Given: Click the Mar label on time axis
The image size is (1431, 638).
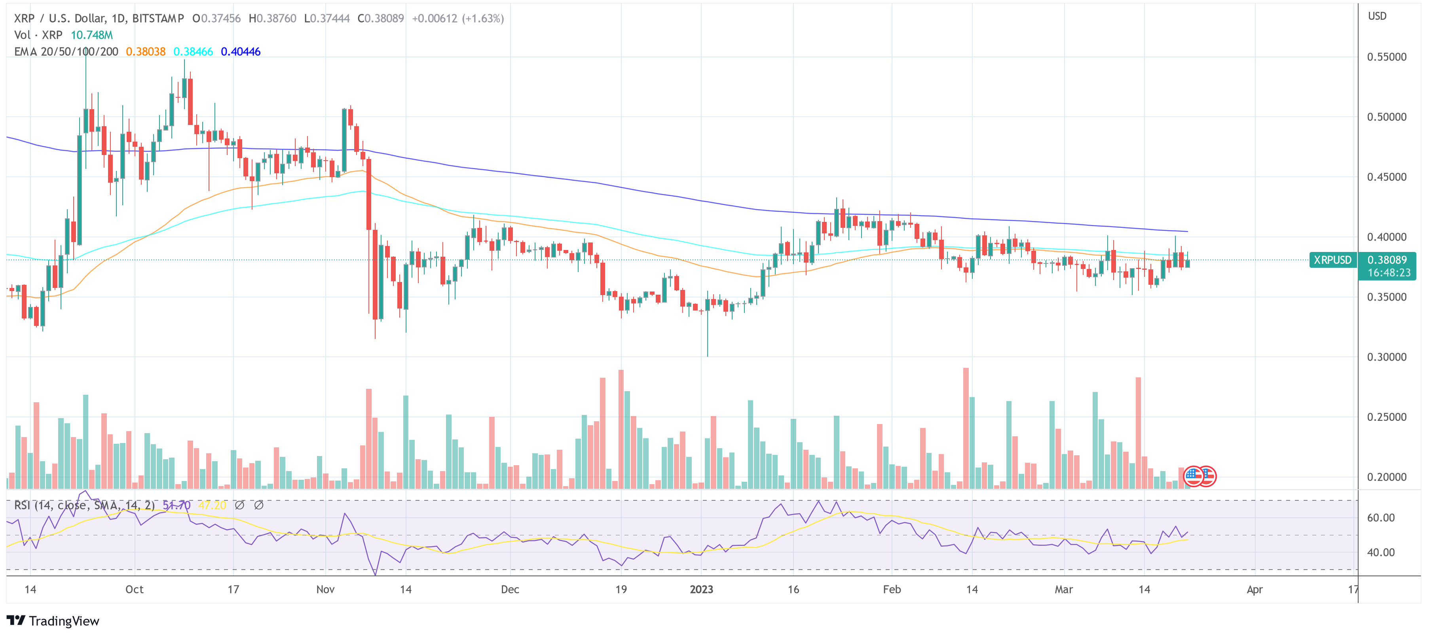Looking at the screenshot, I should (1064, 589).
